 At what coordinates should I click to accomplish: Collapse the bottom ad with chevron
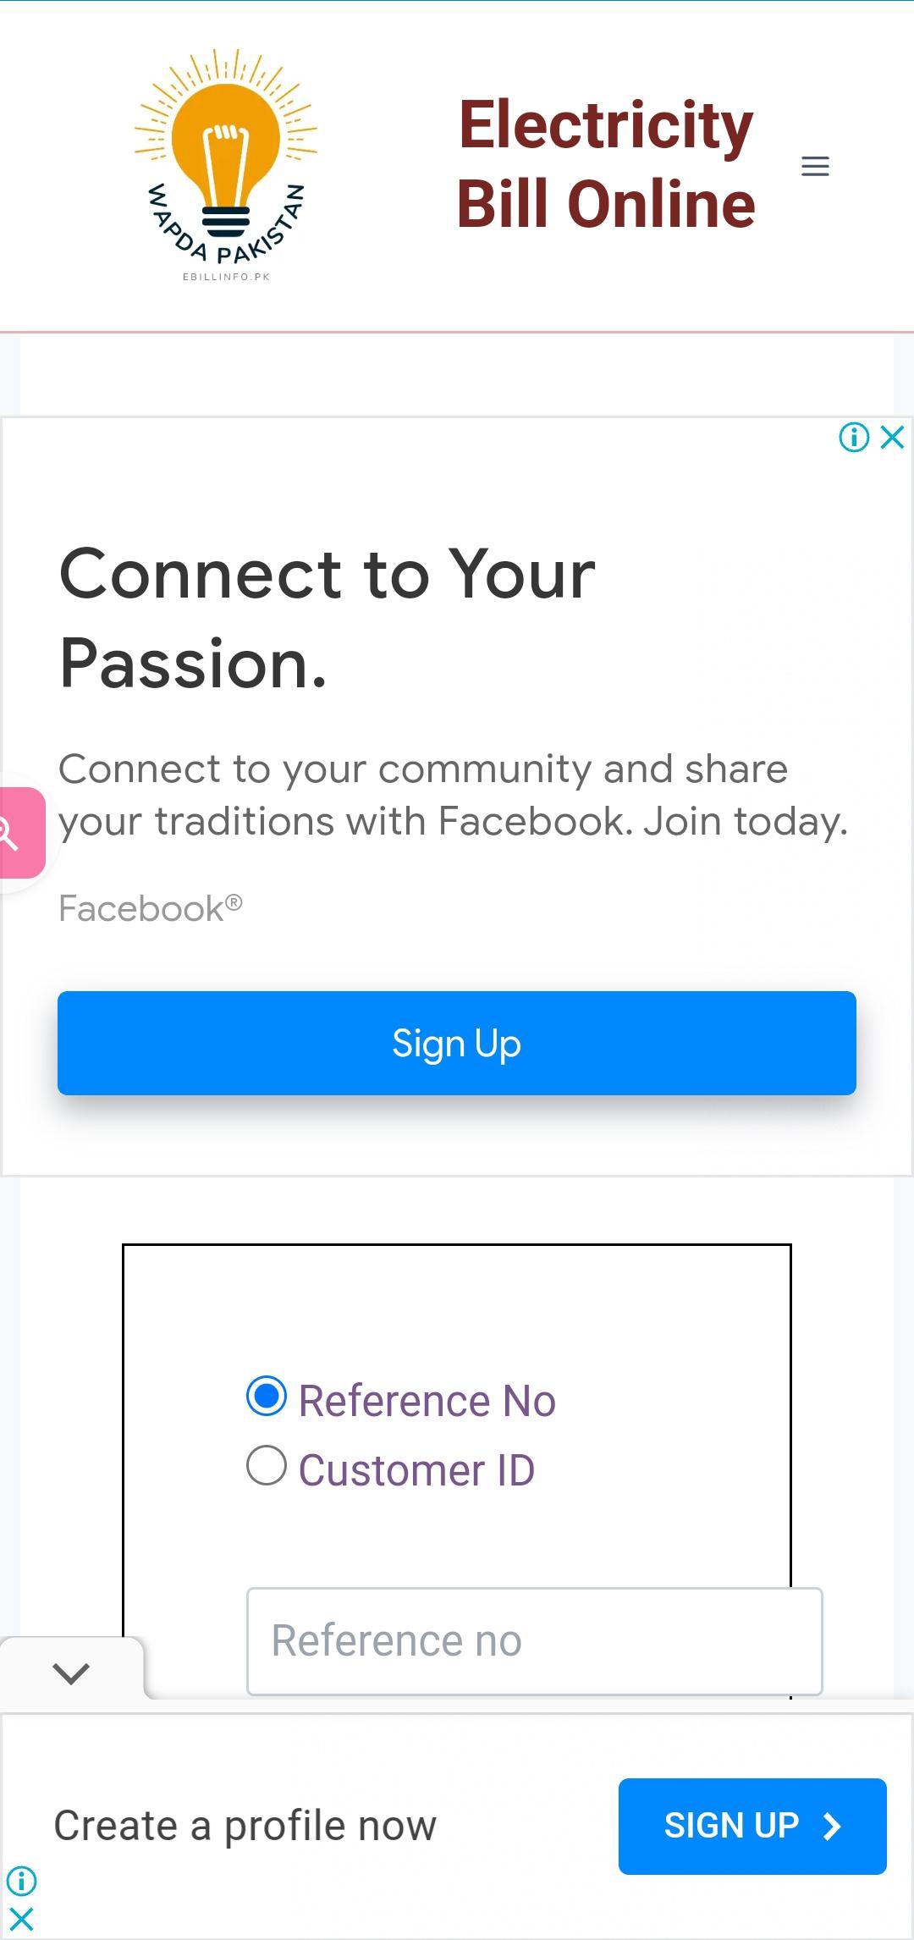(x=71, y=1673)
